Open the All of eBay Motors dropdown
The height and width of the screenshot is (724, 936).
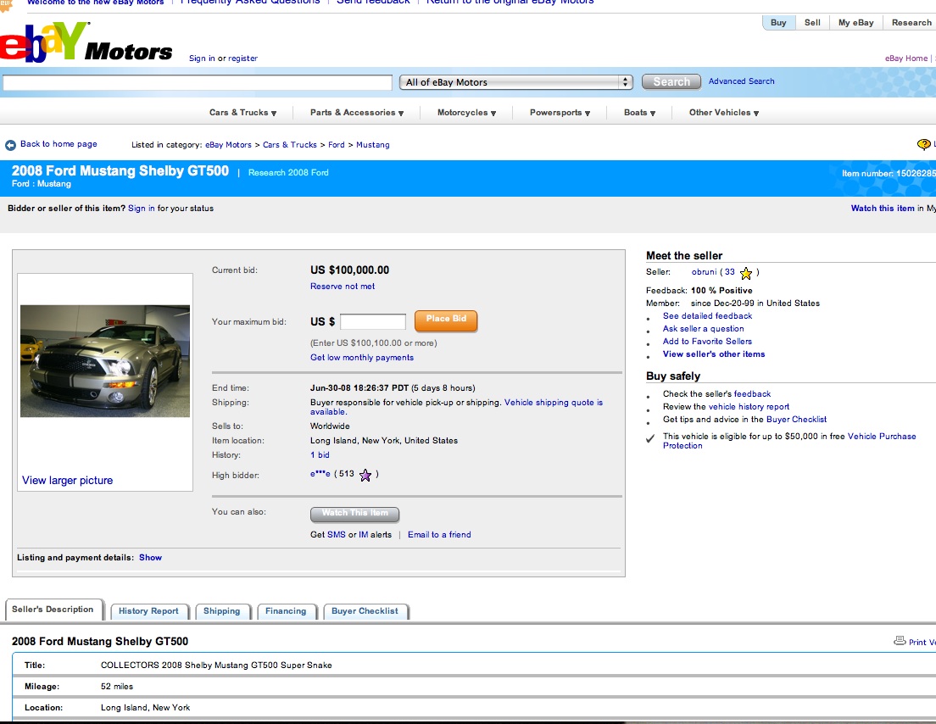pos(516,82)
